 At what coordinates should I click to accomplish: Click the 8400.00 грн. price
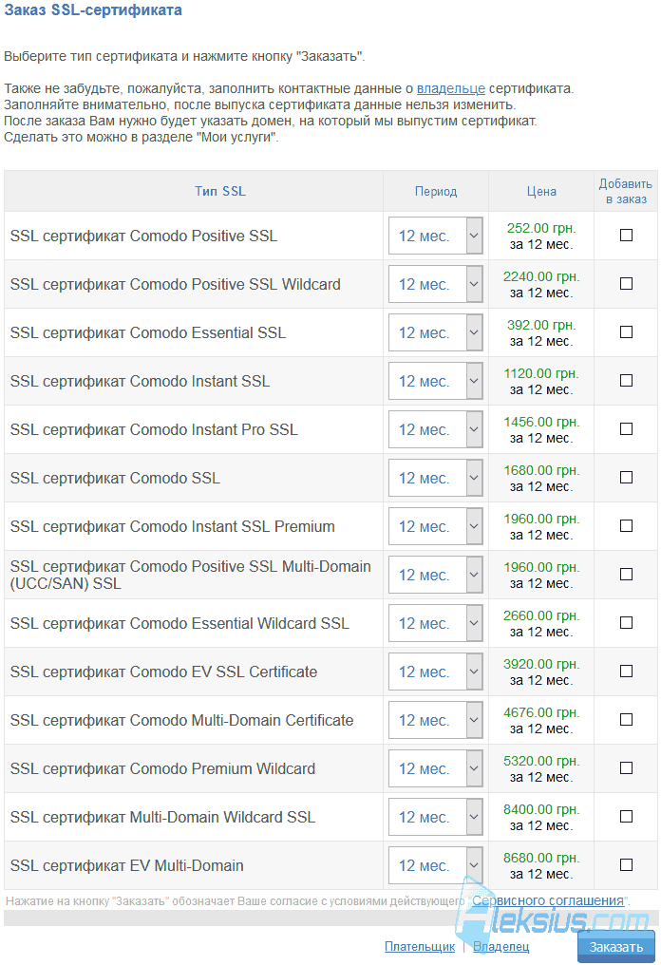[541, 810]
